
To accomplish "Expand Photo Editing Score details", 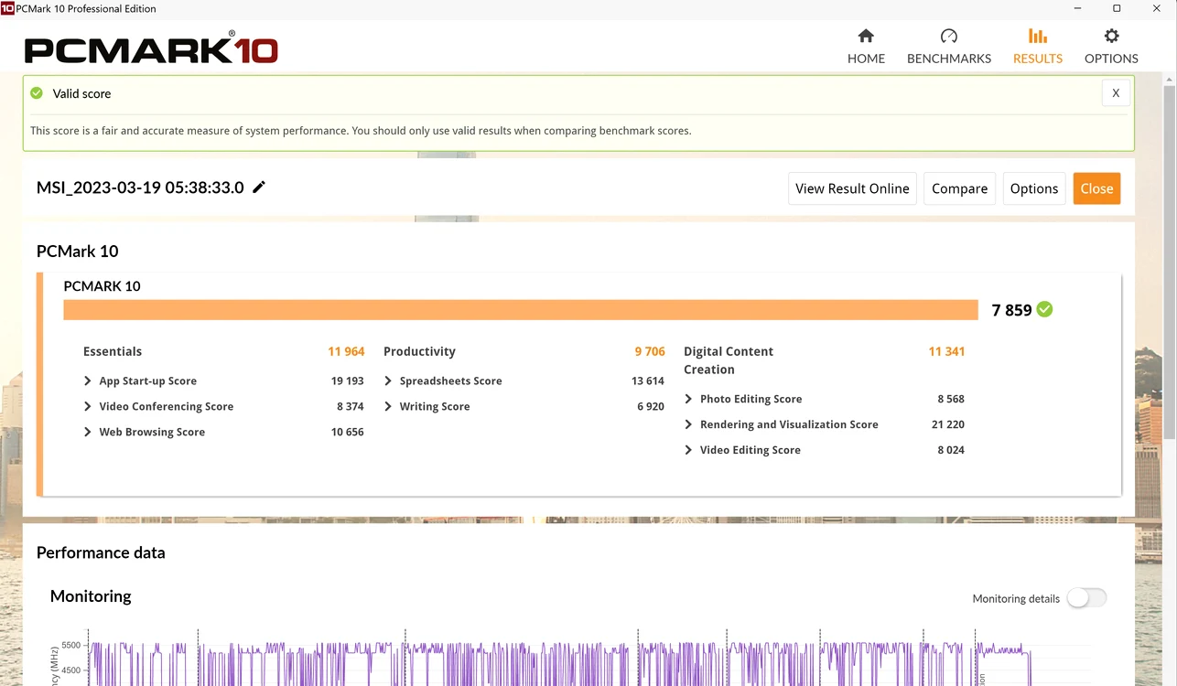I will (x=688, y=399).
